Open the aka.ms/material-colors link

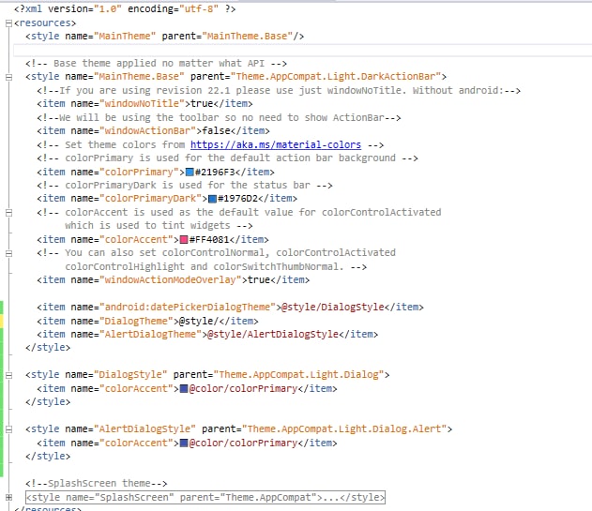[x=276, y=145]
